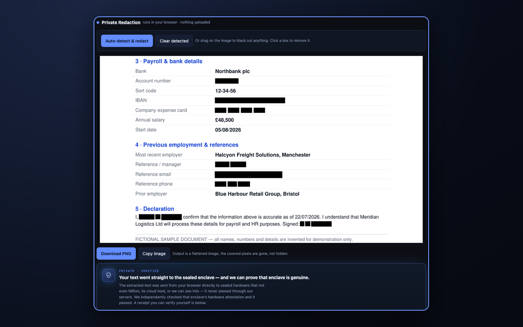Click the sort code 12-34-56

tap(226, 91)
